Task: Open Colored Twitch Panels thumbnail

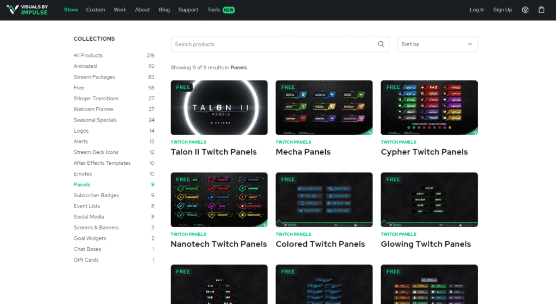Action: [x=324, y=199]
